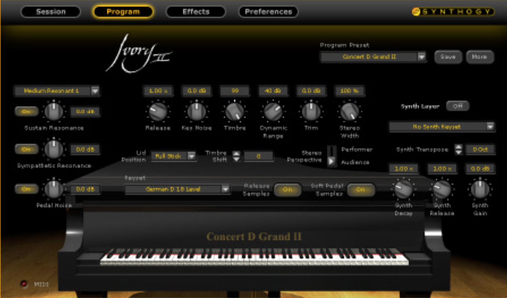This screenshot has height=298, width=507.
Task: Select Audience stereo perspective
Action: pos(355,162)
